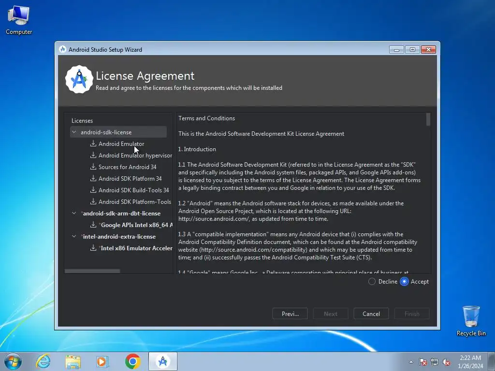
Task: Maximize the Android Studio Setup Wizard window
Action: click(x=412, y=50)
